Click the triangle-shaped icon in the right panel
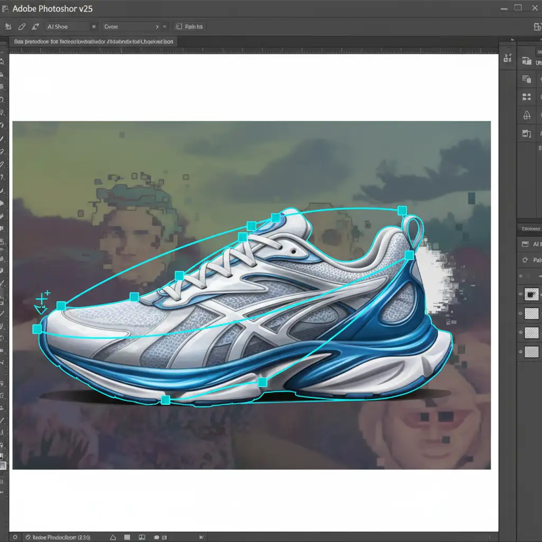Image resolution: width=542 pixels, height=542 pixels. click(527, 115)
